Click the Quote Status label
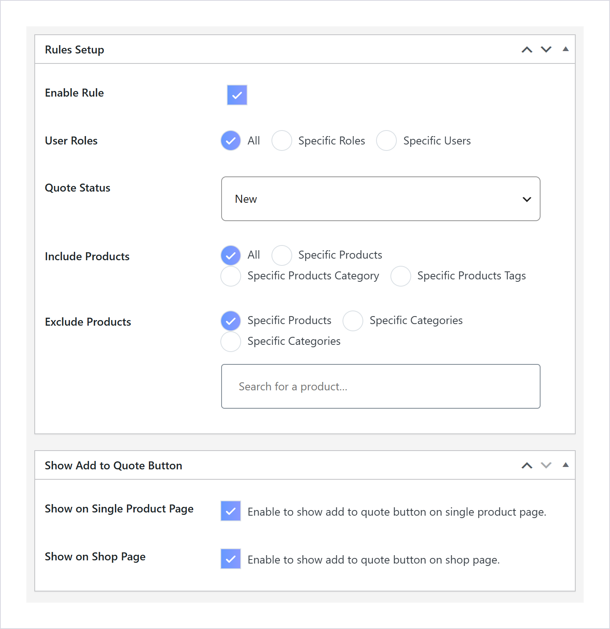Image resolution: width=610 pixels, height=629 pixels. (x=77, y=188)
